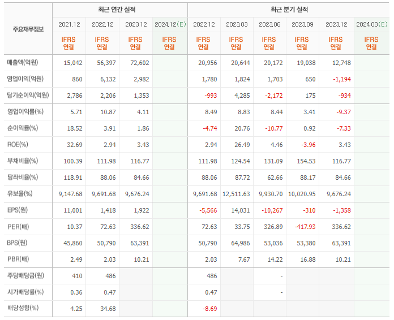Select the 2023.06 column header
This screenshot has height=320, width=394.
pos(269,24)
